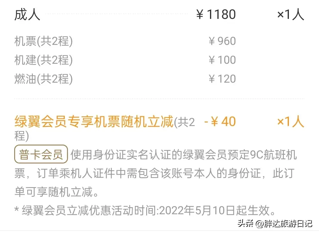Open the 机票(共2程) fare detail row
Screen dimensions: 319x234
44,41
